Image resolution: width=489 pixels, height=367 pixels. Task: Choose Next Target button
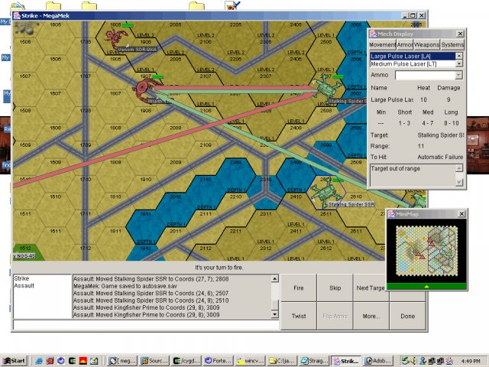(371, 287)
